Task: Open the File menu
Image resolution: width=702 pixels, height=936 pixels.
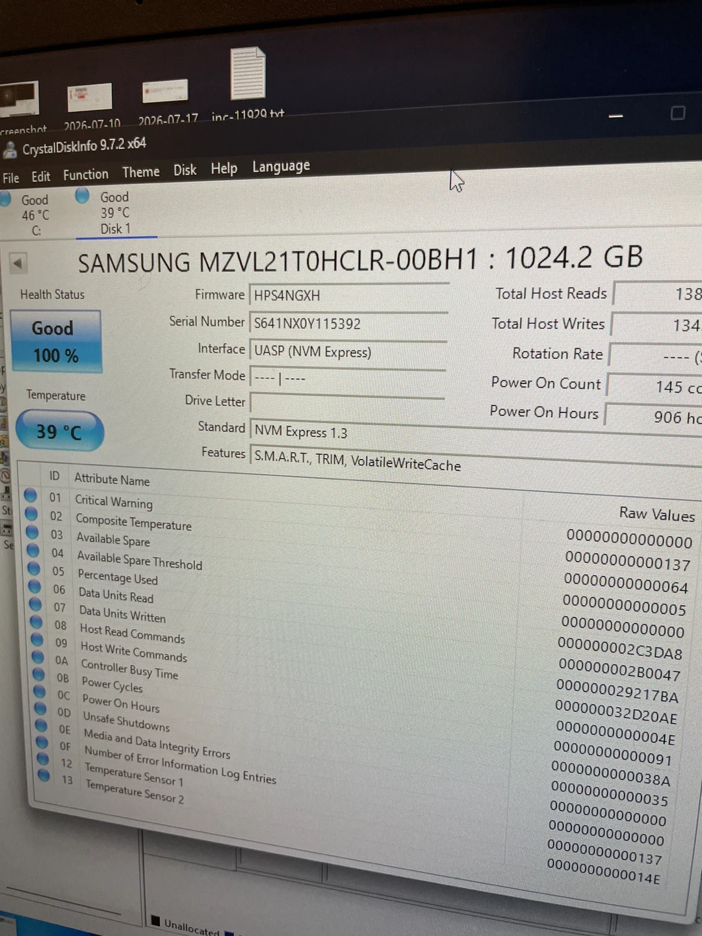Action: (x=11, y=177)
